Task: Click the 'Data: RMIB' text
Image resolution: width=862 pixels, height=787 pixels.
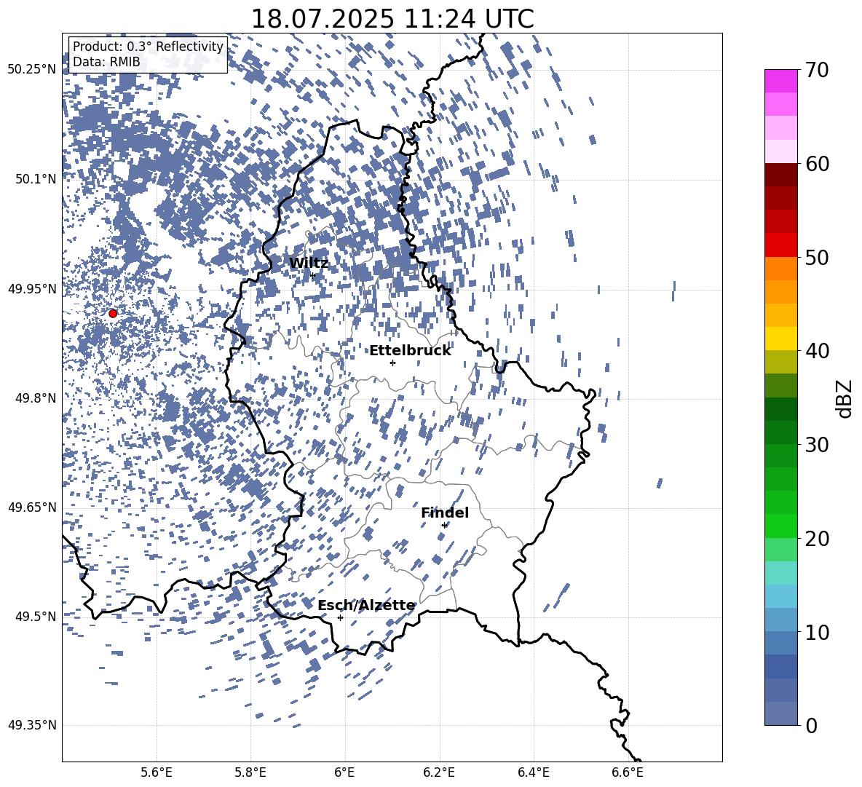Action: pos(106,62)
